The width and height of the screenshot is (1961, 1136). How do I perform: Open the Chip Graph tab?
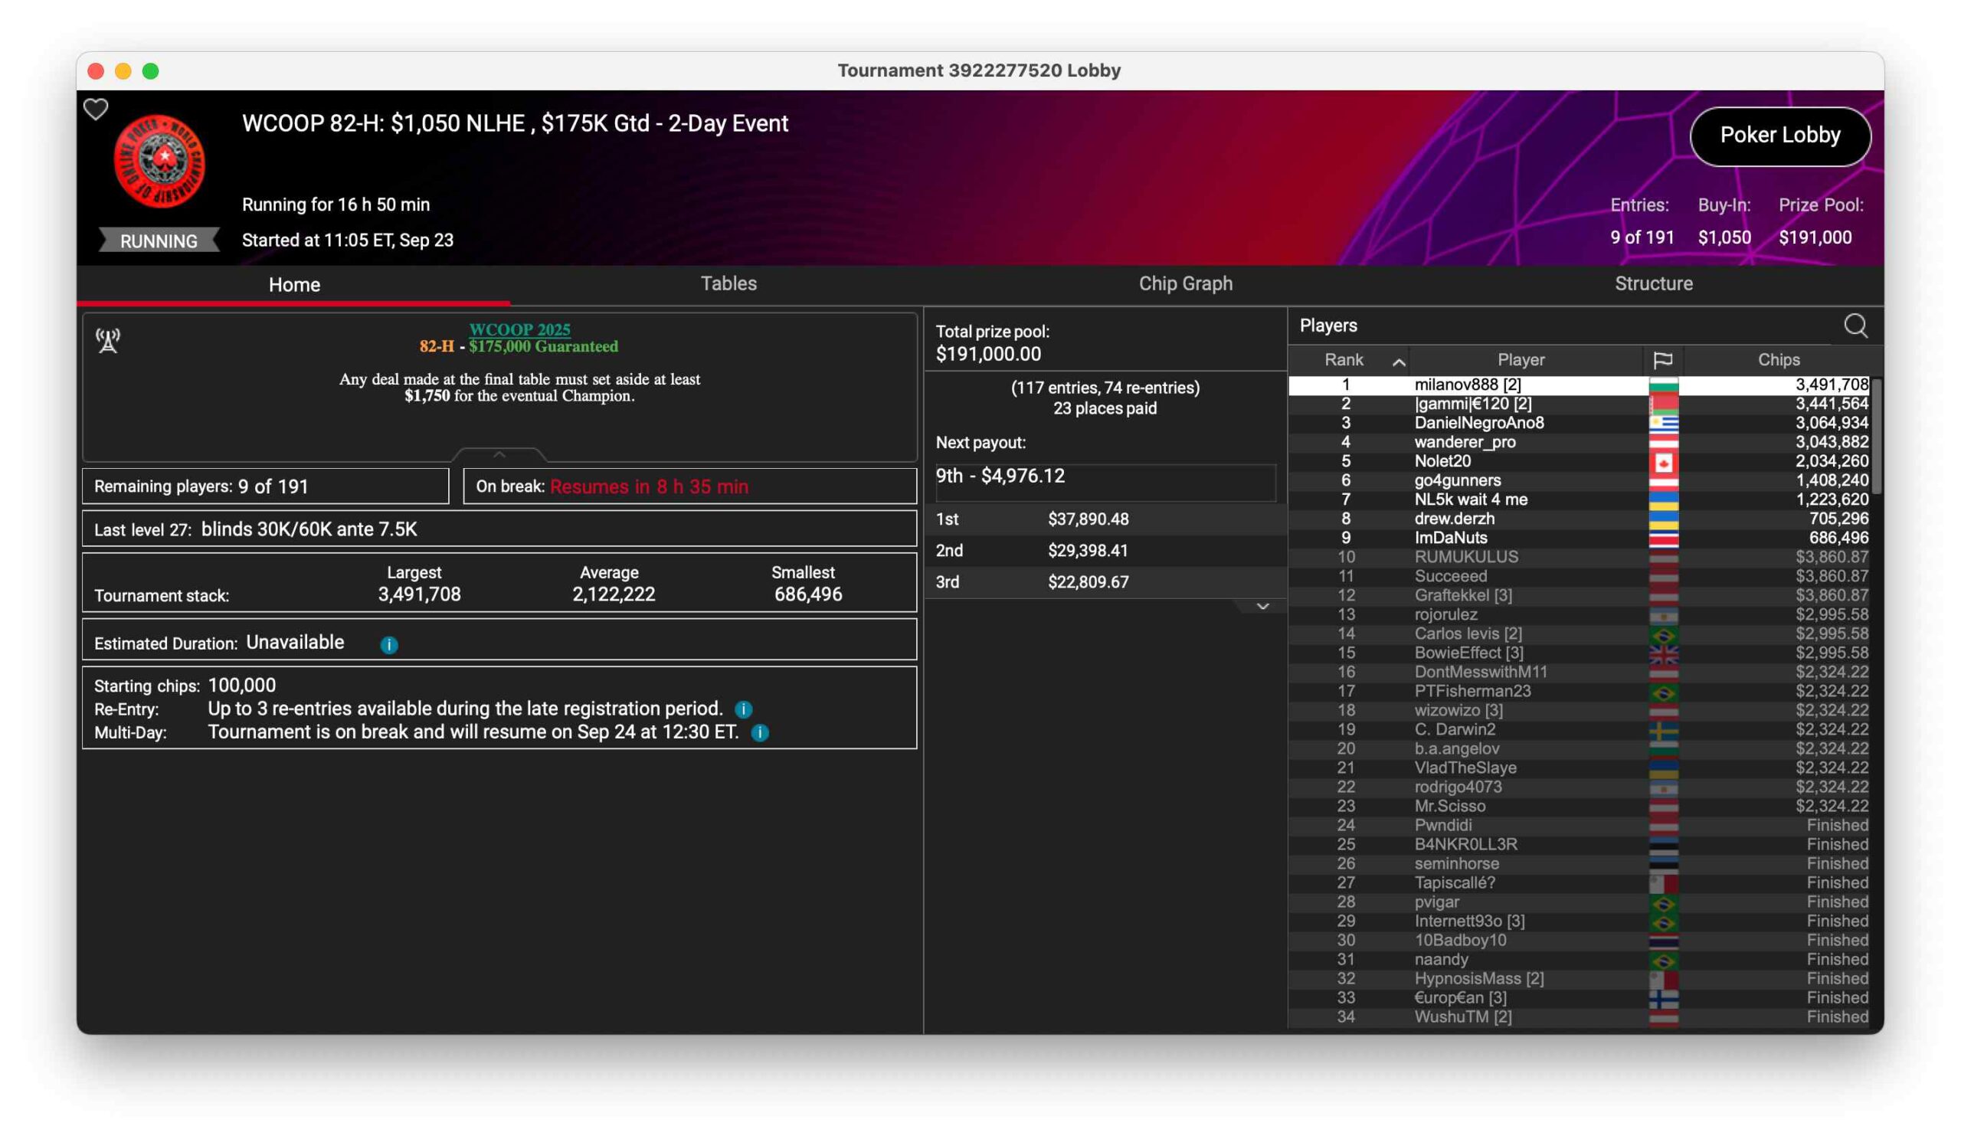click(x=1185, y=284)
